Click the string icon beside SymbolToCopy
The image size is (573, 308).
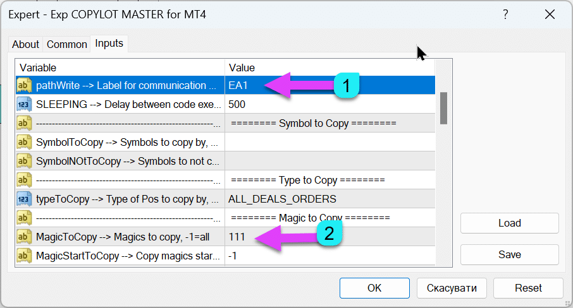[25, 142]
